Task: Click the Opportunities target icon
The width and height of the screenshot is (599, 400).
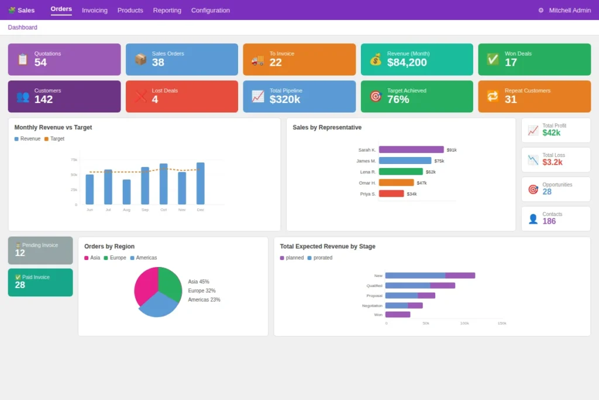Action: coord(533,189)
